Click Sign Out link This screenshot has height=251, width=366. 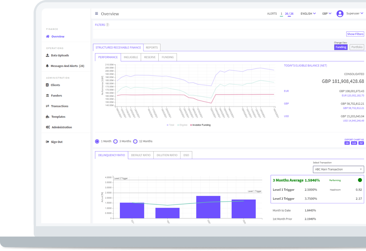point(57,142)
